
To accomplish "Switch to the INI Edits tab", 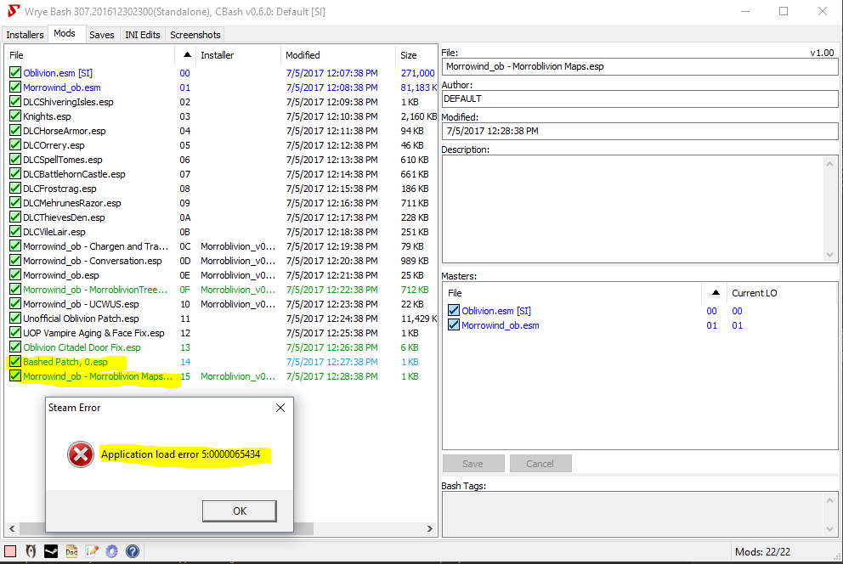I will point(143,34).
